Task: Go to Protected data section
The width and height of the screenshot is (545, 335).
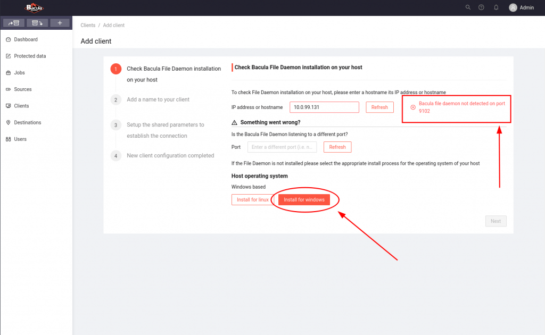Action: 30,56
